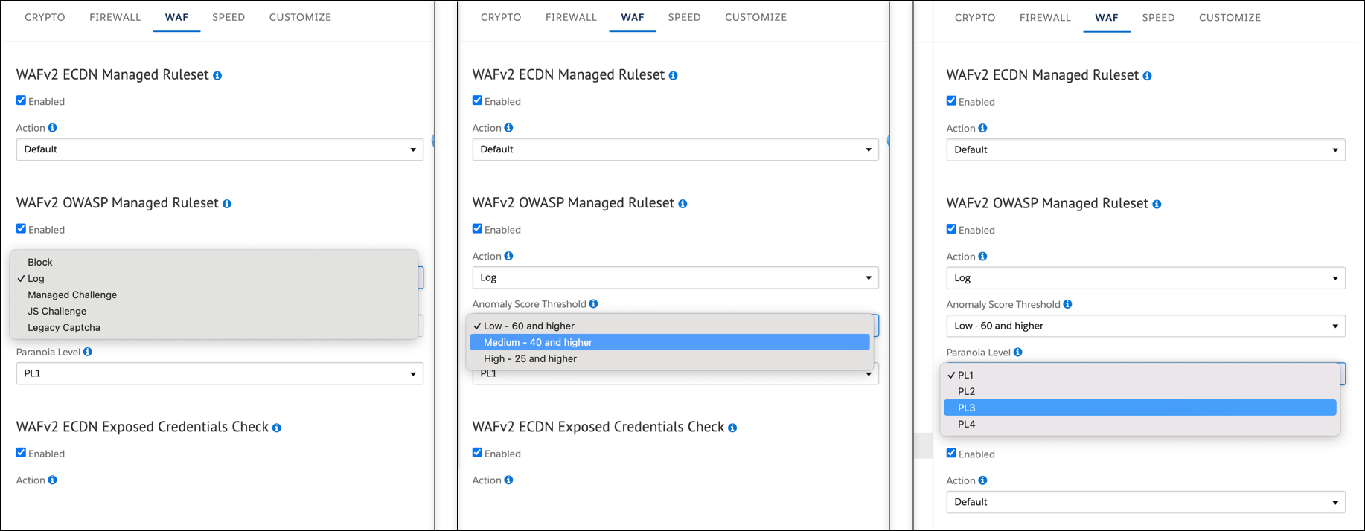Select JS Challenge action option
The width and height of the screenshot is (1365, 531).
coord(214,311)
